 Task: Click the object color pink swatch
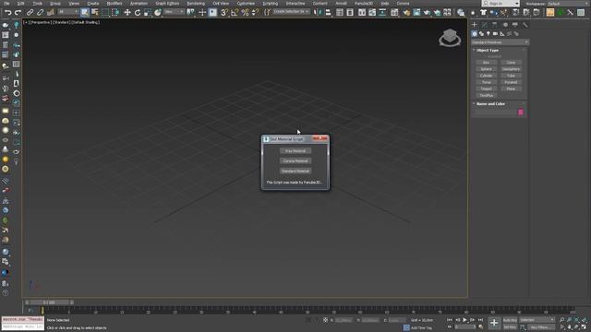click(521, 113)
